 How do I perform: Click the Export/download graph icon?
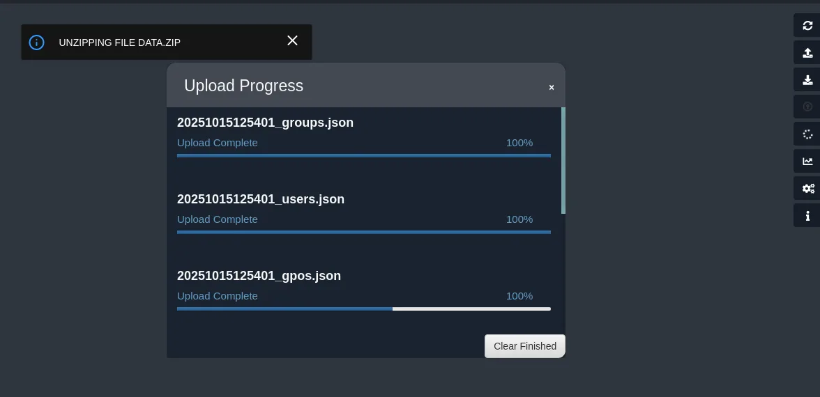(x=807, y=80)
